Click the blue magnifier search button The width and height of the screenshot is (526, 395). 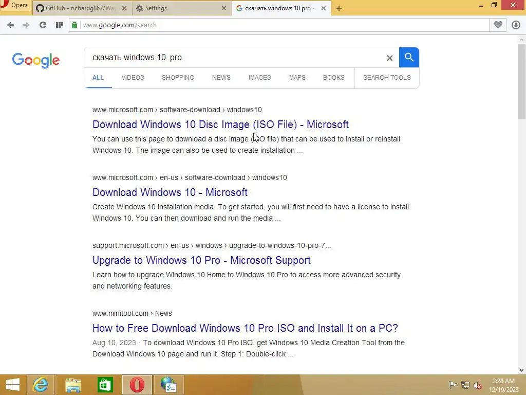coord(409,58)
